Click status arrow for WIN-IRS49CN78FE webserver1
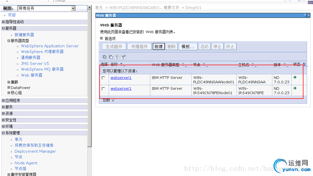Viewport: 313px width, 176px height. (x=295, y=88)
